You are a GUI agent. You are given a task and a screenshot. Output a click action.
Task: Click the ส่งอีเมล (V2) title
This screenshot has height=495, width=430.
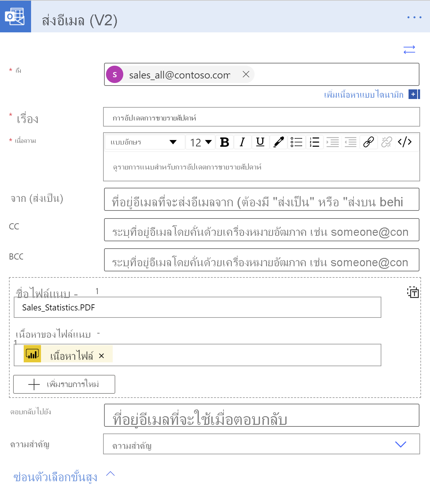coord(79,21)
